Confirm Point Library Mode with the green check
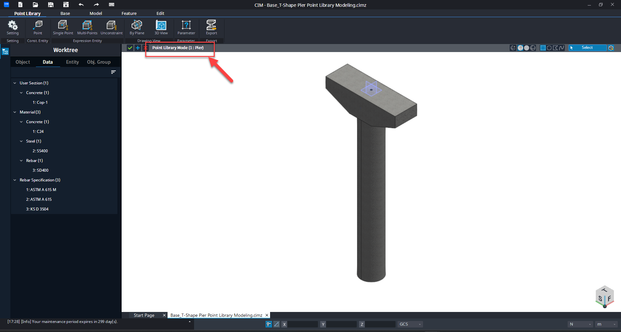This screenshot has height=332, width=621. [x=130, y=48]
